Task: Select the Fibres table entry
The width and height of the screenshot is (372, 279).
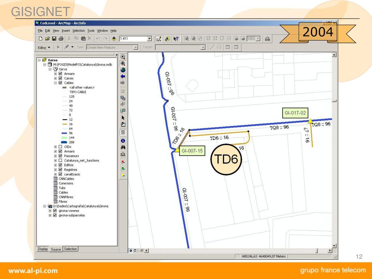Action: [63, 202]
